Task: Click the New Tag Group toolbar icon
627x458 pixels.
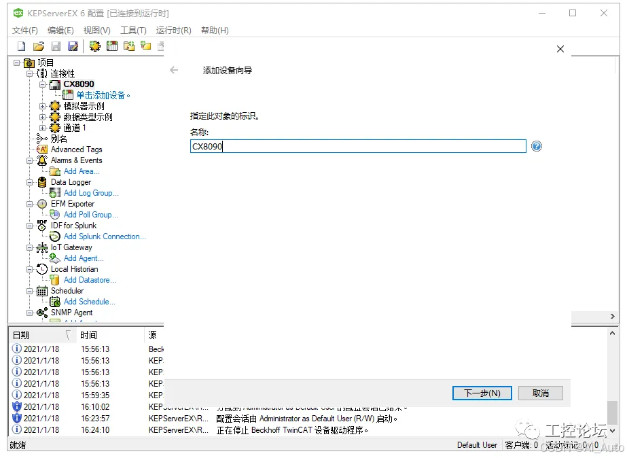Action: [129, 46]
